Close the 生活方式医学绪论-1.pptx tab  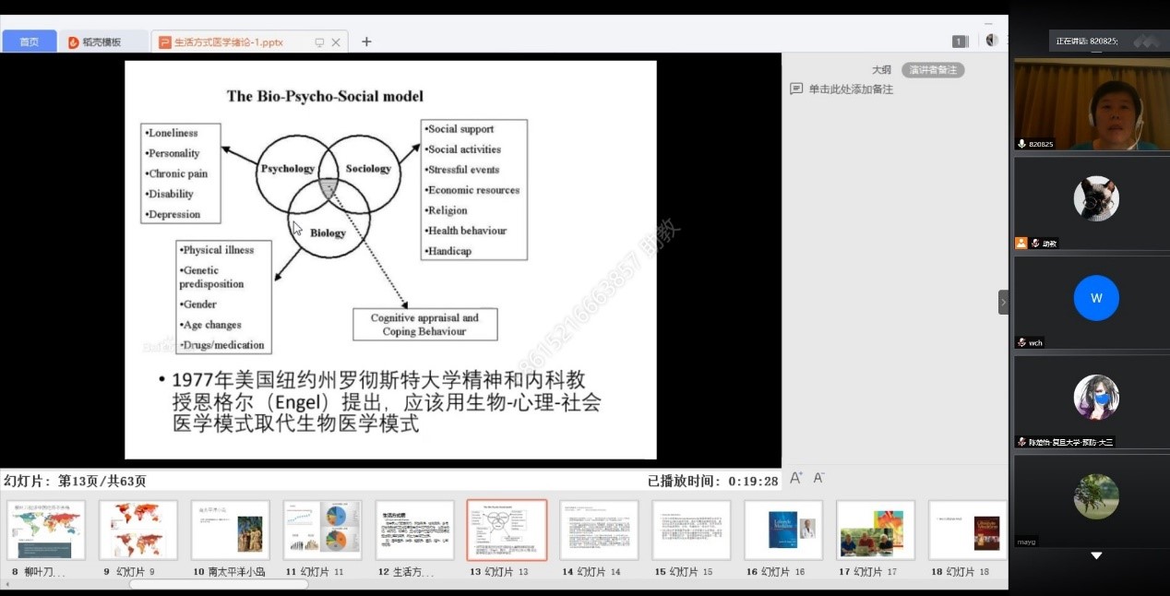(336, 42)
